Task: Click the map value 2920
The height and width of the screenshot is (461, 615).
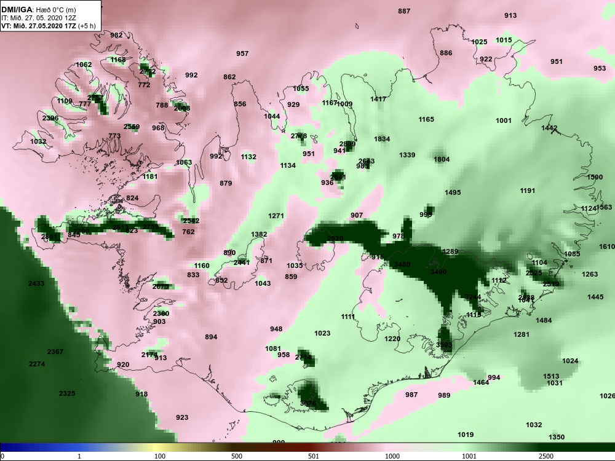Action: 335,238
